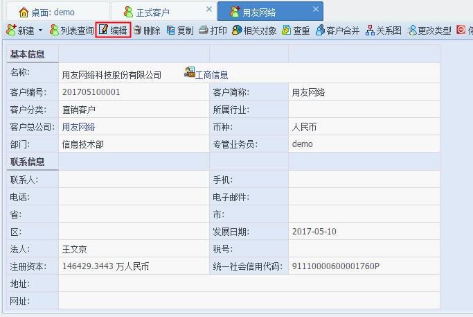
Task: Click the 注册资本 label
Action: point(28,266)
